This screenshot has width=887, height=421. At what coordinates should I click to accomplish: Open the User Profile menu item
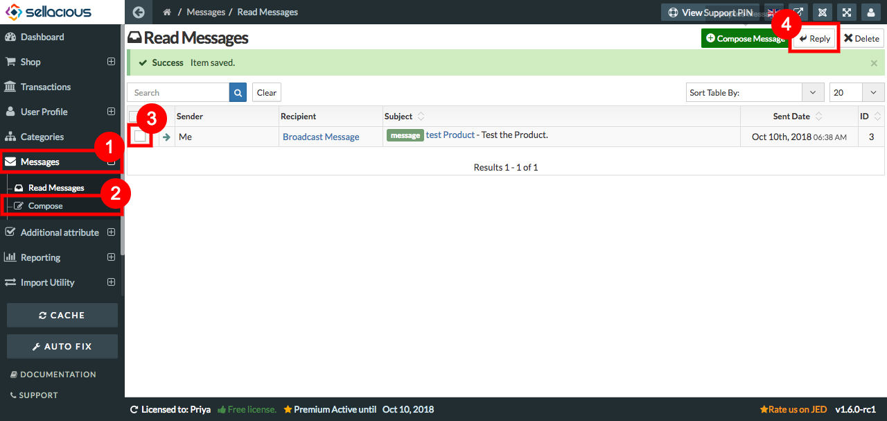tap(44, 112)
